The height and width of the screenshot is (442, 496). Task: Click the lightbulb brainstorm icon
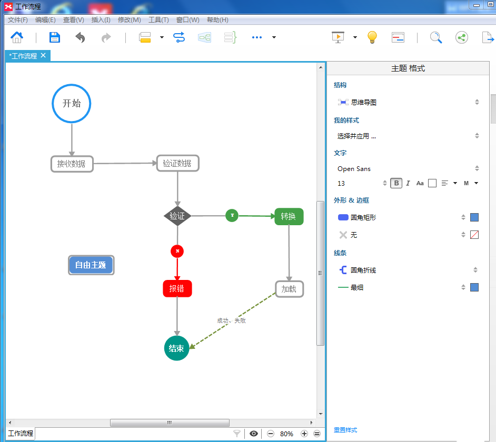[x=372, y=37]
